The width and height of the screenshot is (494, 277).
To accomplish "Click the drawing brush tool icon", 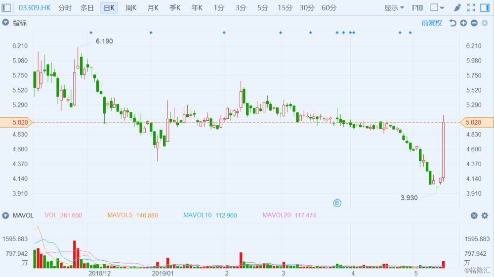I will (457, 8).
